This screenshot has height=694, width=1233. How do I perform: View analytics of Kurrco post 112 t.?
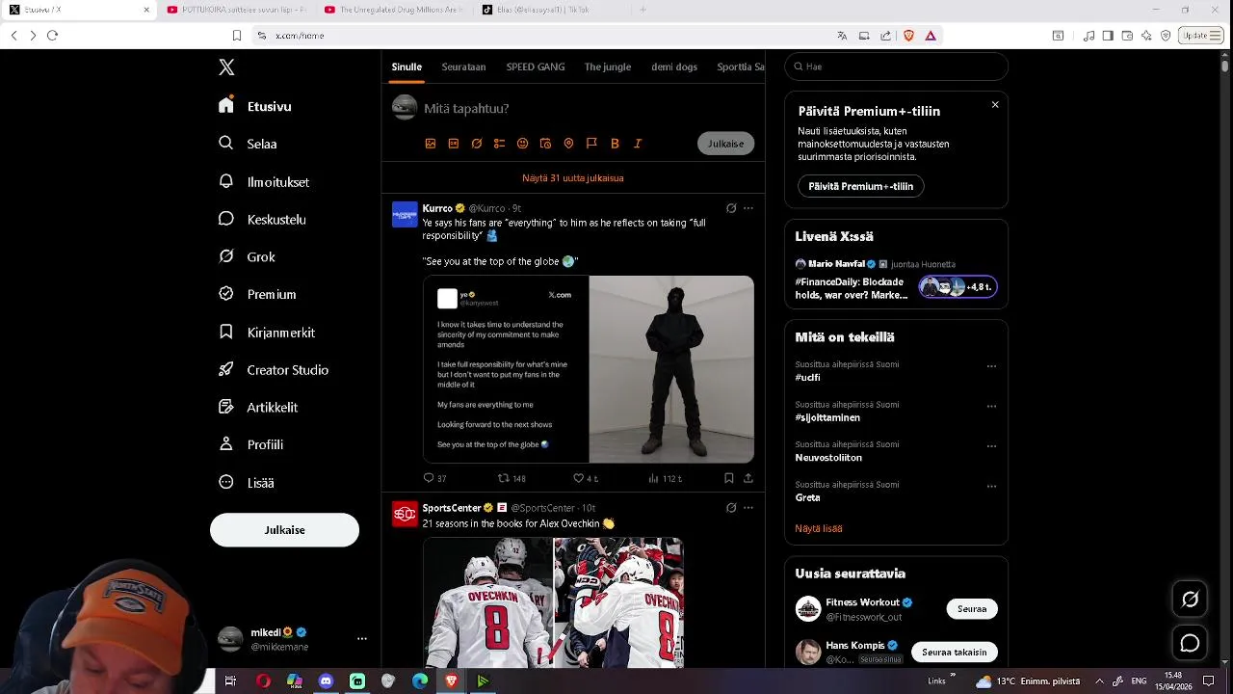pyautogui.click(x=665, y=478)
